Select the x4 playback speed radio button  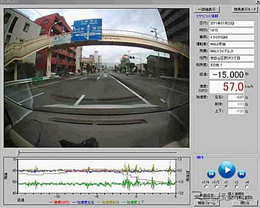coord(246,186)
